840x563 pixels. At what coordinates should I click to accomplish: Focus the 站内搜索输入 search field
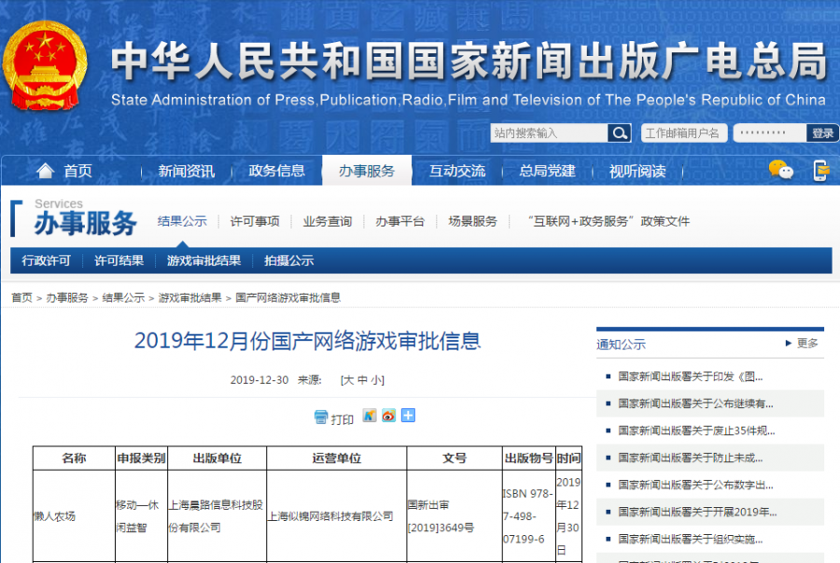coord(549,132)
